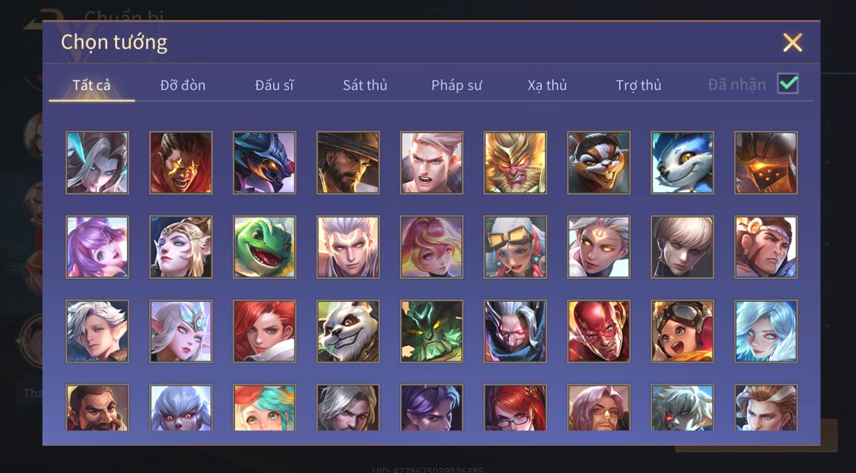Image resolution: width=856 pixels, height=473 pixels.
Task: Open the Sát thủ tab
Action: [x=365, y=85]
